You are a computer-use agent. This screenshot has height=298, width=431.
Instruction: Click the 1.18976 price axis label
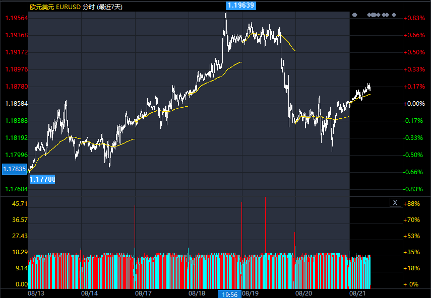coord(17,69)
